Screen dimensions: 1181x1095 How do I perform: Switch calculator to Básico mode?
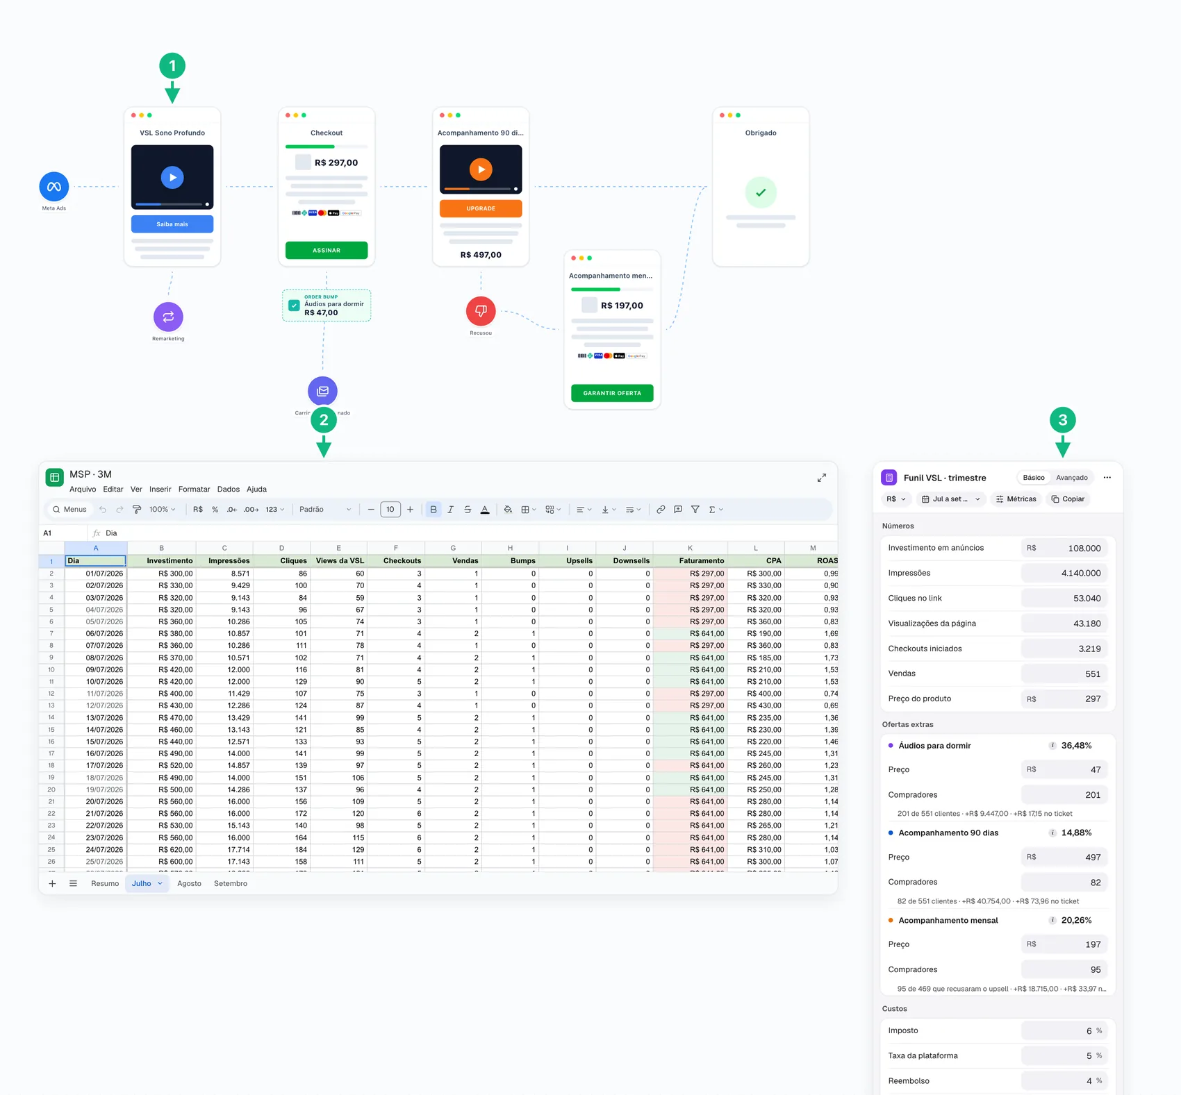pyautogui.click(x=1034, y=478)
